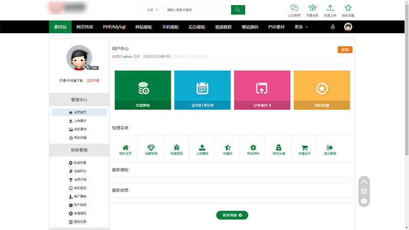Follow the green admin username link

point(127,56)
